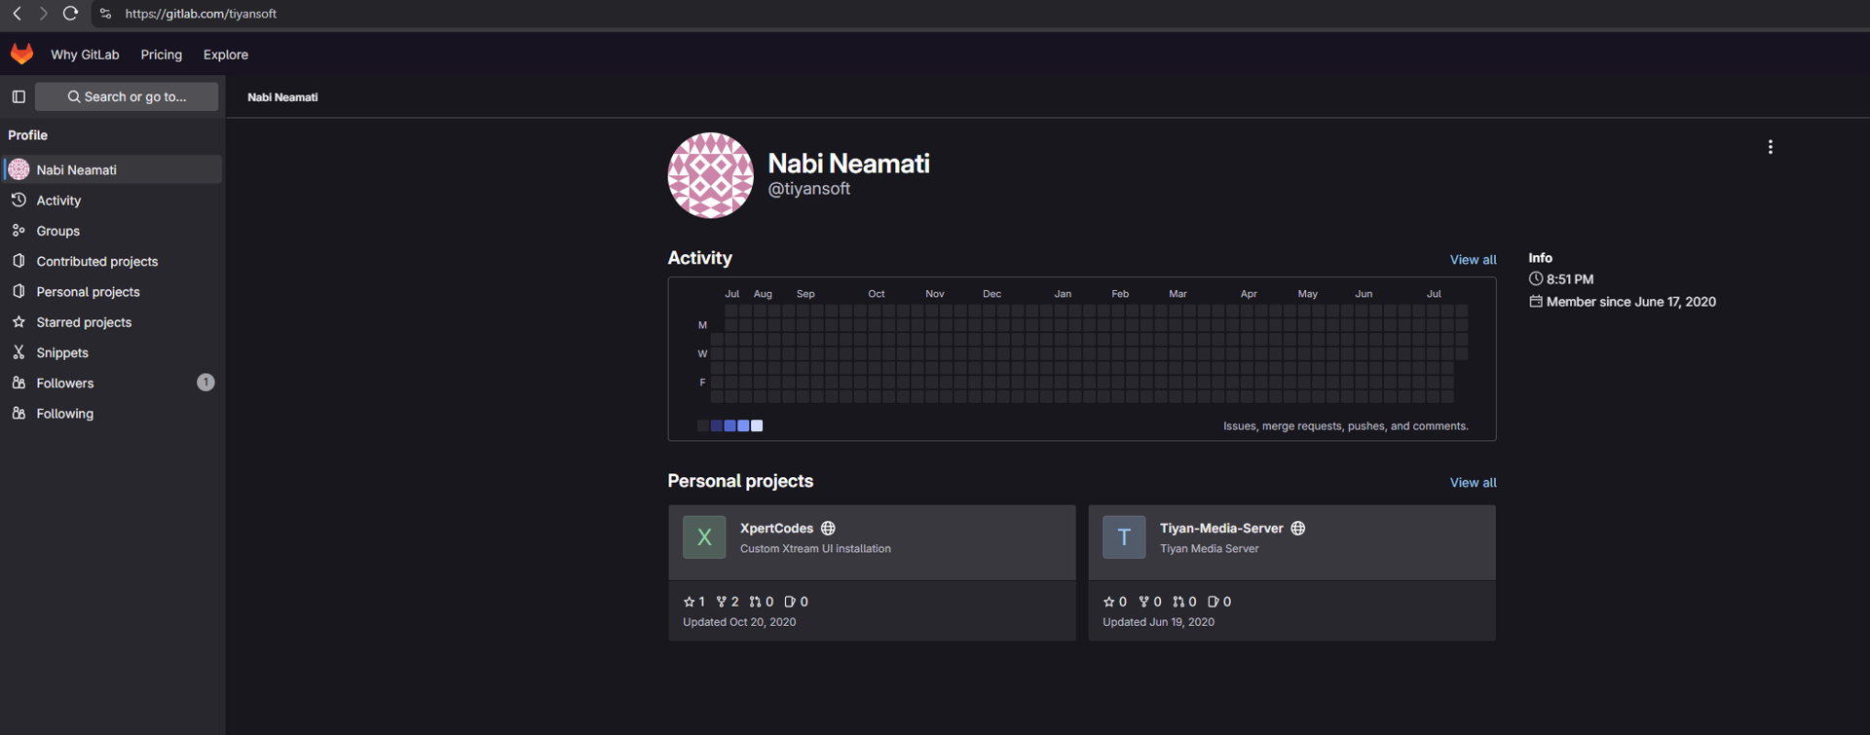The image size is (1870, 735).
Task: Click XpertCodes merge requests icon
Action: pyautogui.click(x=755, y=602)
